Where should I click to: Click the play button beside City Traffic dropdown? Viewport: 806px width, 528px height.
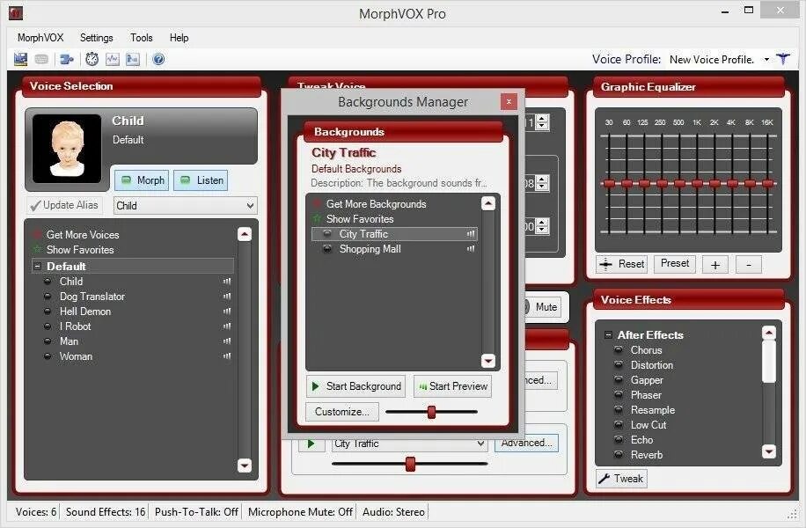pos(311,444)
